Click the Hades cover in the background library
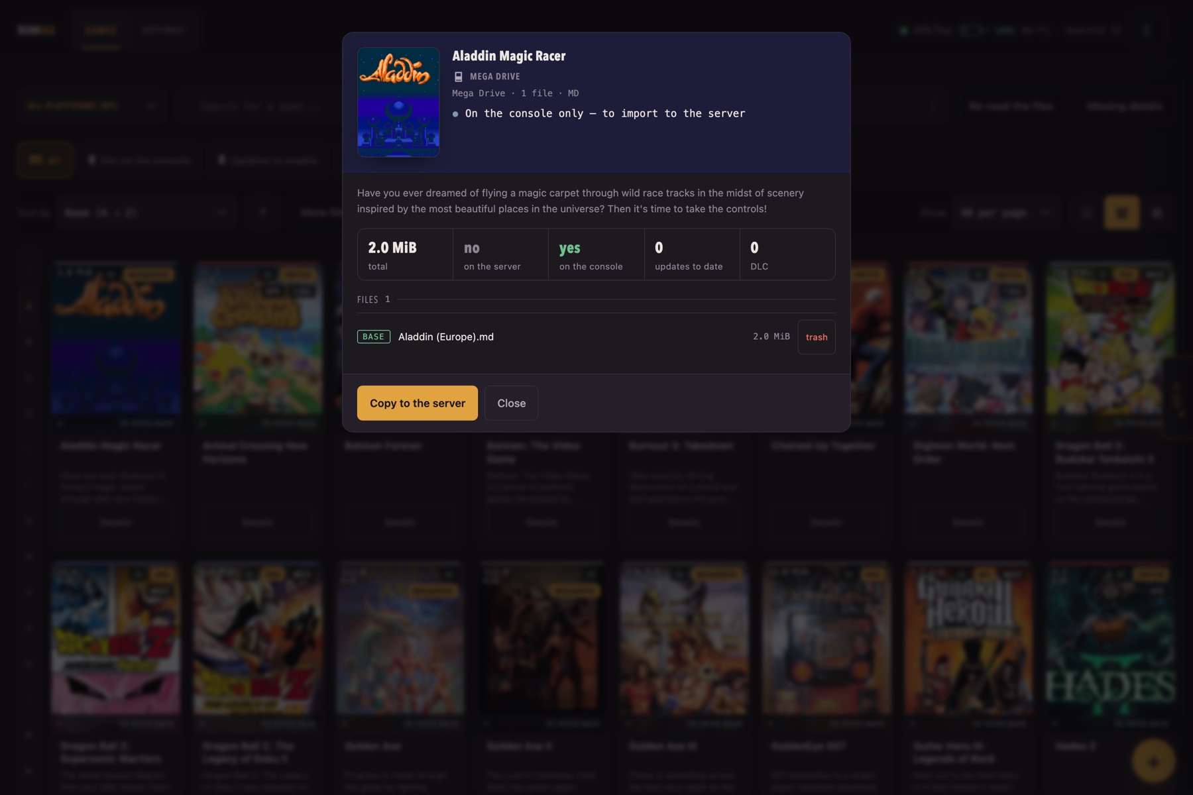Image resolution: width=1193 pixels, height=795 pixels. click(1110, 640)
